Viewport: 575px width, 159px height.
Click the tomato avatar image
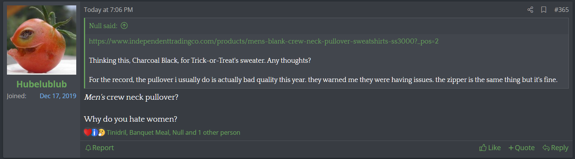tap(42, 40)
